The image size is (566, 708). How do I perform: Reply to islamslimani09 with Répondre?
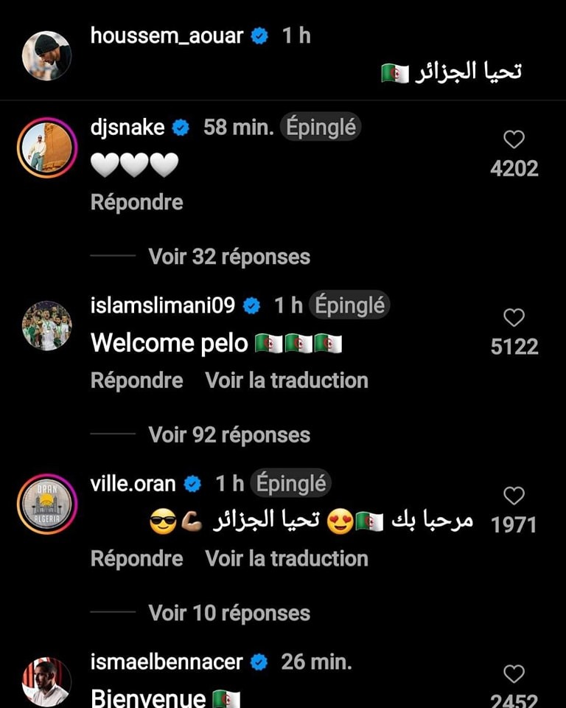click(137, 381)
